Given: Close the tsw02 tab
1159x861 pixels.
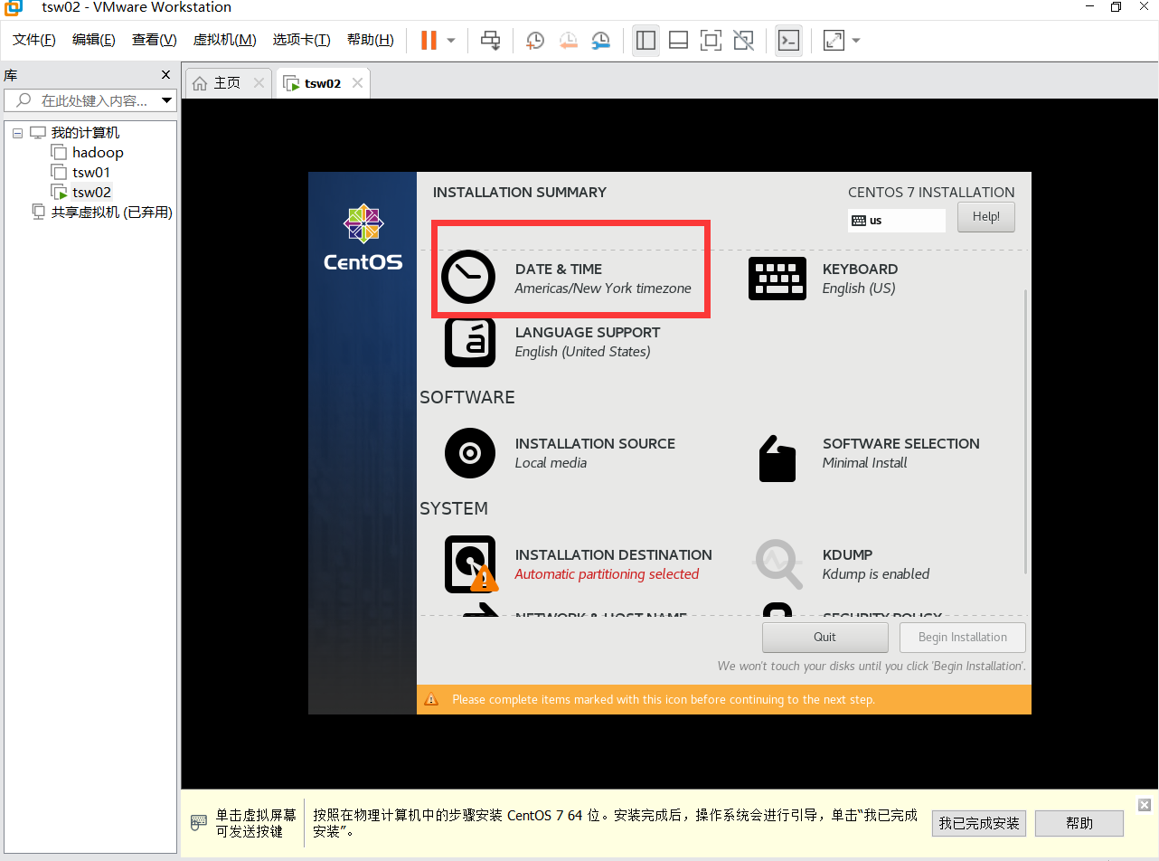Looking at the screenshot, I should click(357, 83).
